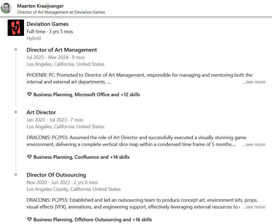Click the timeline bullet beside Art Director
Viewport: 272px width, 224px height.
(16, 112)
